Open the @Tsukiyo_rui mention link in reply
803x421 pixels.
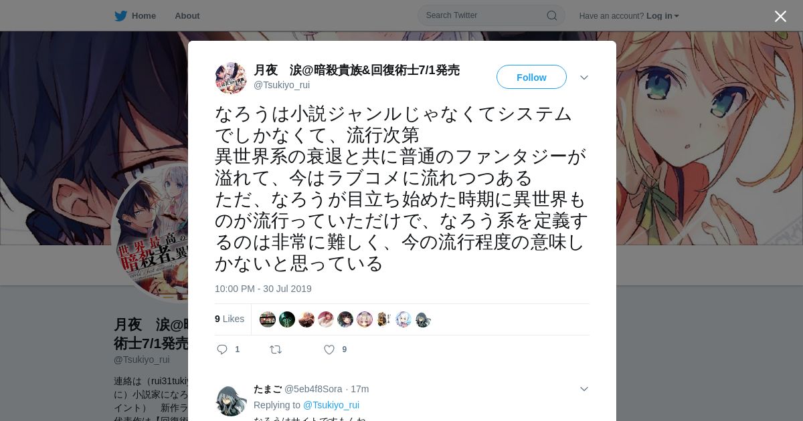tap(331, 405)
